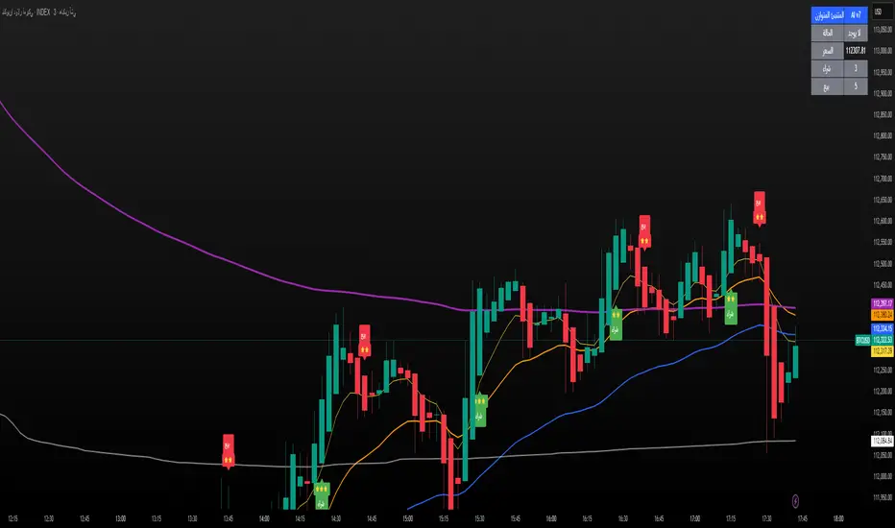Click the green buy signal marker near 14:25
Screen dimensions: 895x528
coord(322,496)
